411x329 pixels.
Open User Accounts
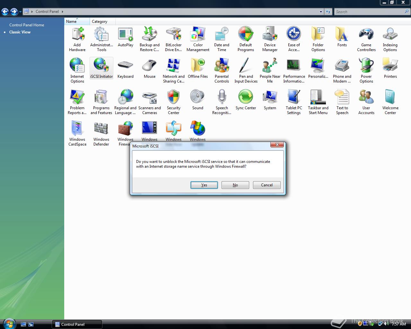point(366,102)
